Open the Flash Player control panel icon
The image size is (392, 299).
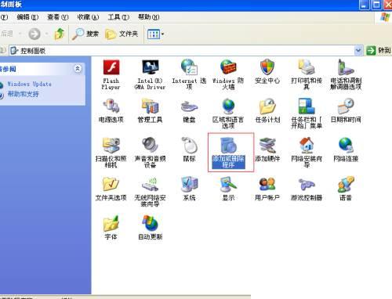[x=111, y=67]
